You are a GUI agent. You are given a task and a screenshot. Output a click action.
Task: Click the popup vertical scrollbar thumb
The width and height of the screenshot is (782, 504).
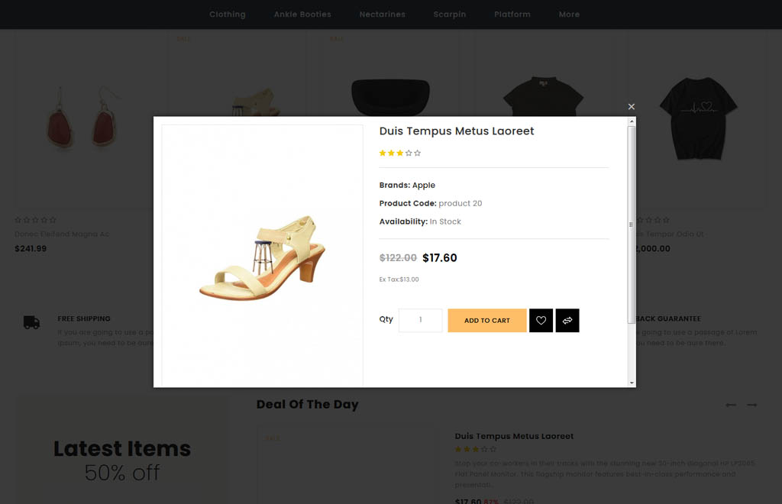tap(632, 225)
